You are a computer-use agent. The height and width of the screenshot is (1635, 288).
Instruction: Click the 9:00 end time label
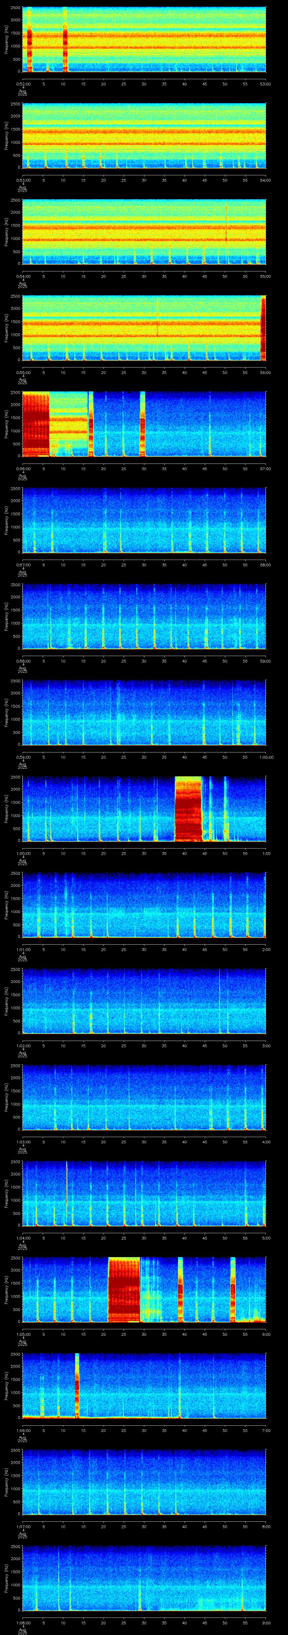click(266, 1622)
